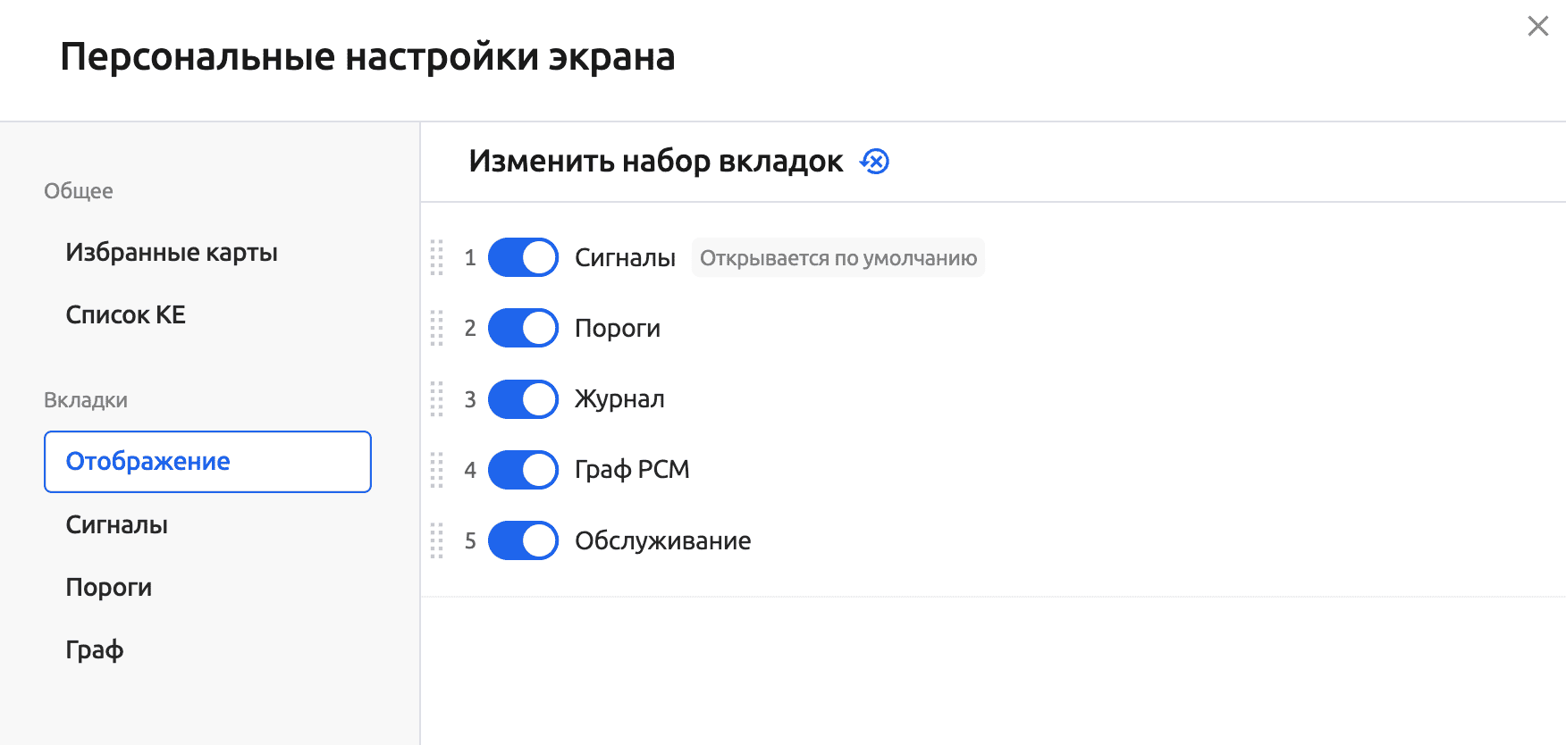Click the drag handle for Обслуживание row
Image resolution: width=1566 pixels, height=745 pixels.
pyautogui.click(x=437, y=540)
